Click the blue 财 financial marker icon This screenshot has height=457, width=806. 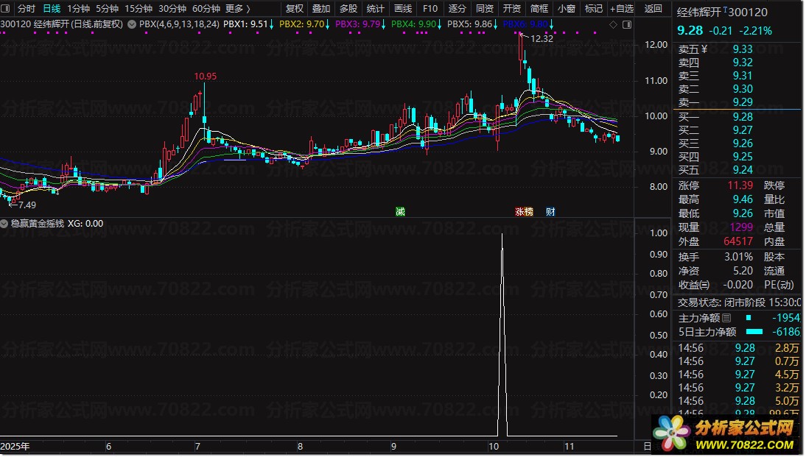[x=550, y=211]
